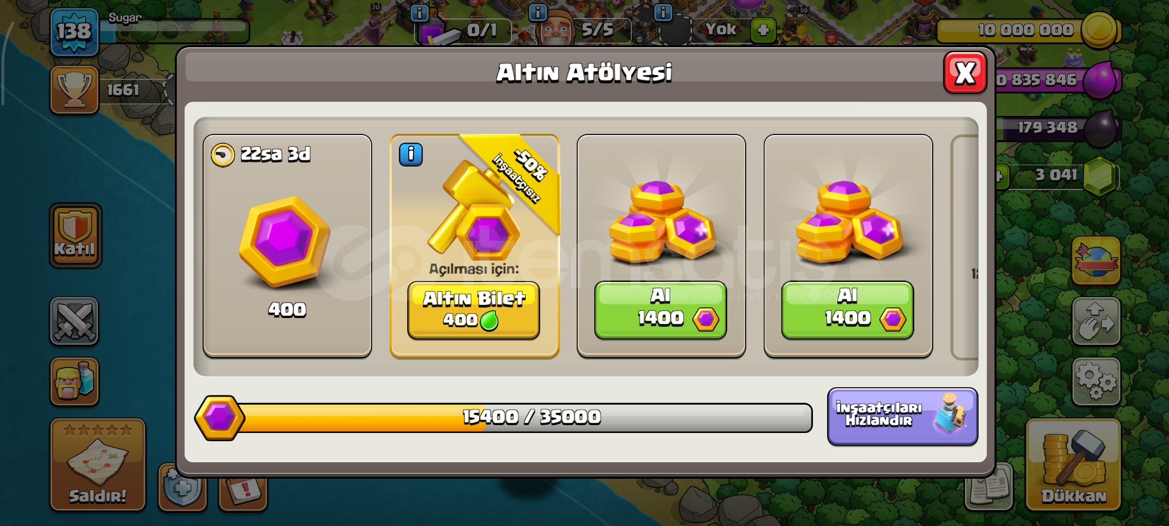Tap the Altın Bilet 400 button
Viewport: 1169px width, 526px height.
coord(473,310)
